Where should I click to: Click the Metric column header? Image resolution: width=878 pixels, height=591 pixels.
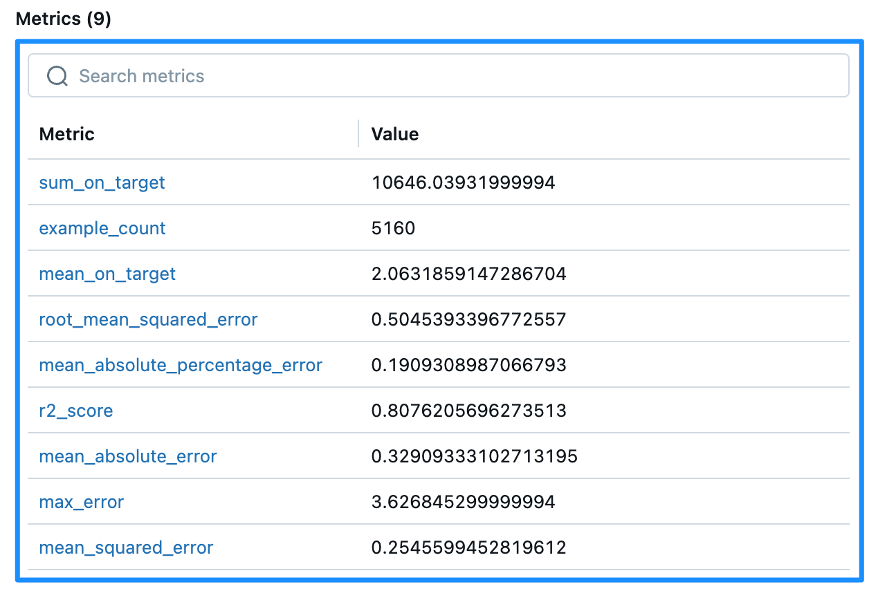coord(67,133)
